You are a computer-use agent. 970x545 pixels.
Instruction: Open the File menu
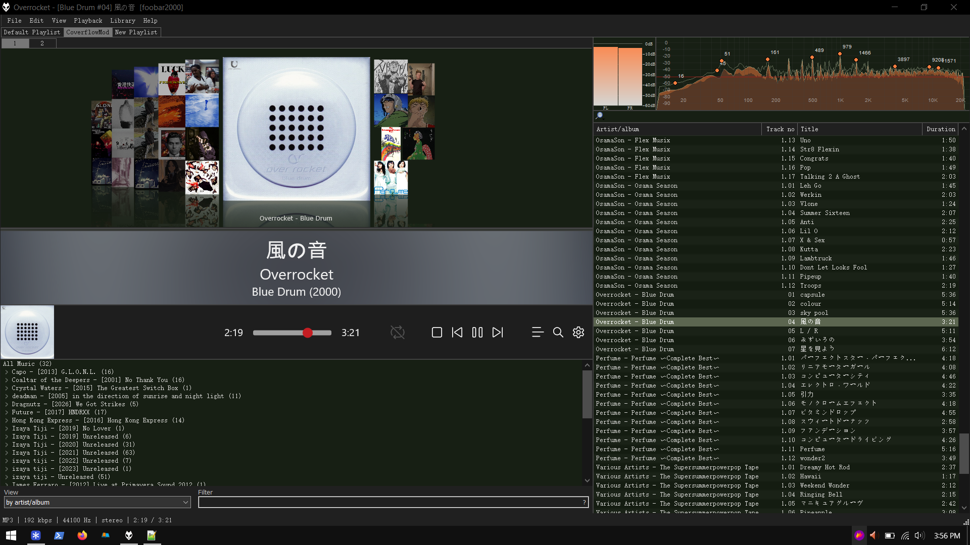coord(14,21)
